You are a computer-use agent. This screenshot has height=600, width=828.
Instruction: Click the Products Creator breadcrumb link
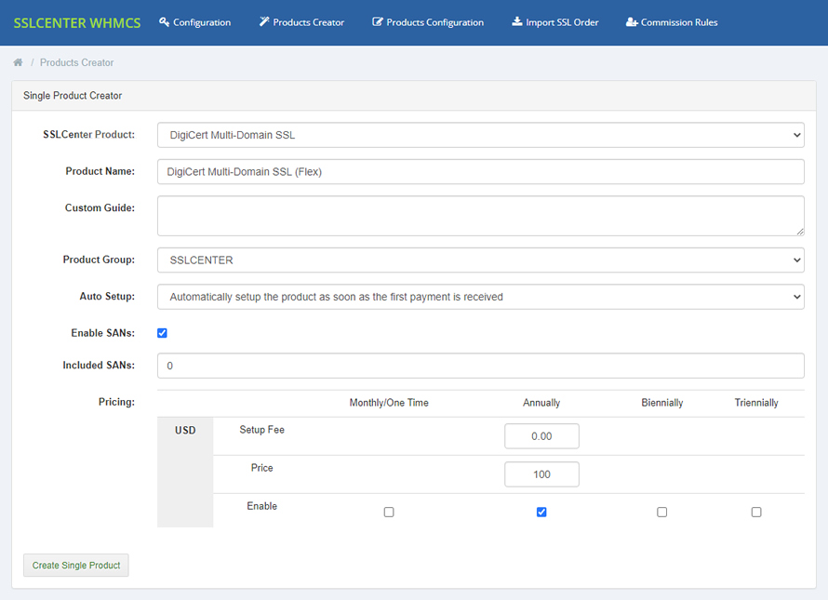click(76, 62)
